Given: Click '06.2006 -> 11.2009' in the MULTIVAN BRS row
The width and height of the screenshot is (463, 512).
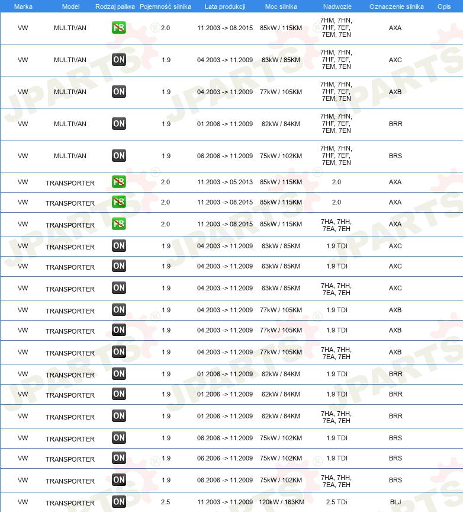Looking at the screenshot, I should [225, 156].
